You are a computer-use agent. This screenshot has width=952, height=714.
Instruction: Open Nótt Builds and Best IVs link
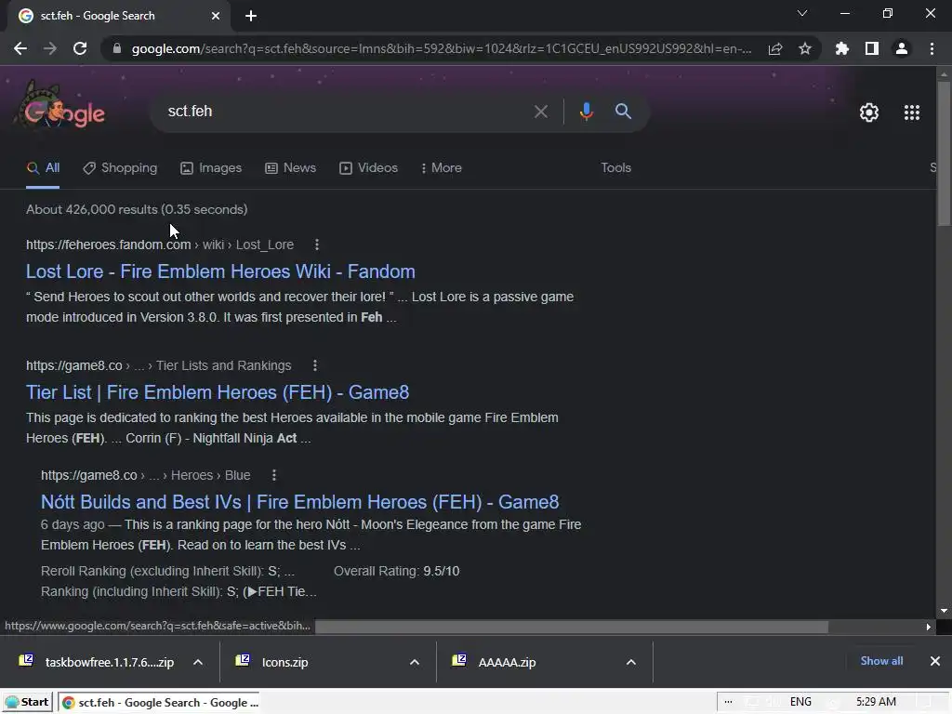(x=300, y=502)
